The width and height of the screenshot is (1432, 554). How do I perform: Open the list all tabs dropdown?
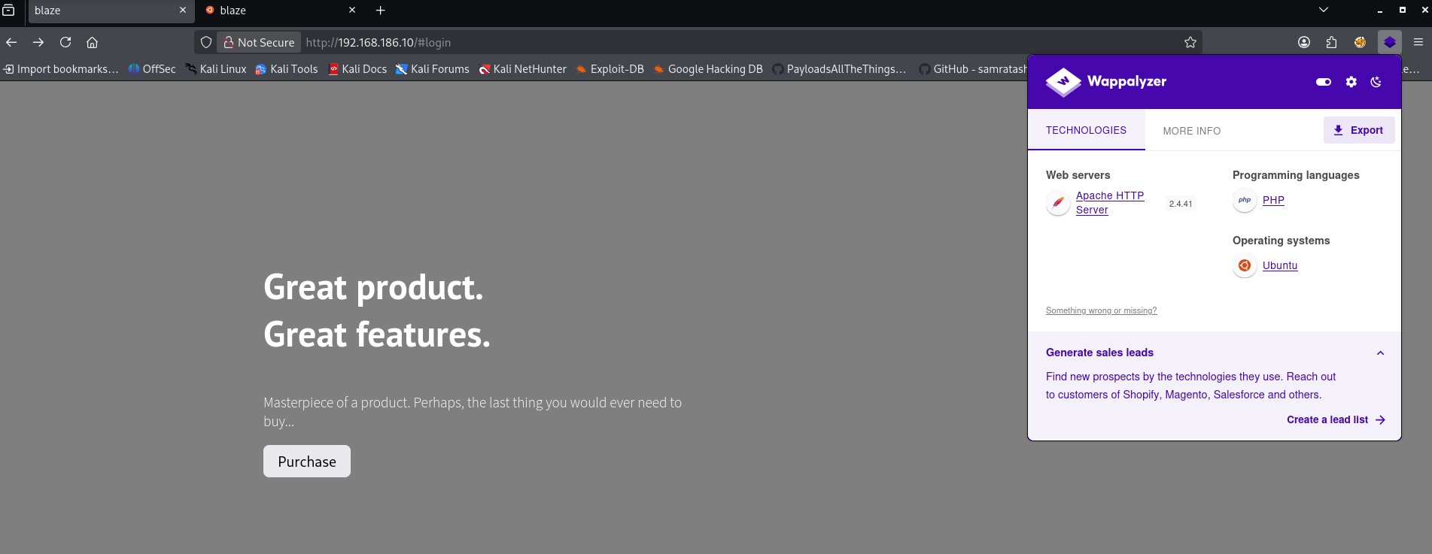point(1323,10)
